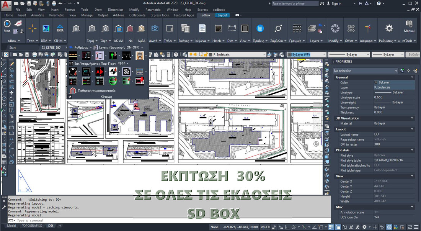
Task: Open the Dimension menu
Action: [x=115, y=10]
